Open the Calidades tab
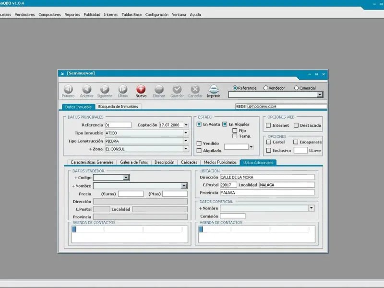Viewport: 384px width, 288px height. (x=189, y=162)
